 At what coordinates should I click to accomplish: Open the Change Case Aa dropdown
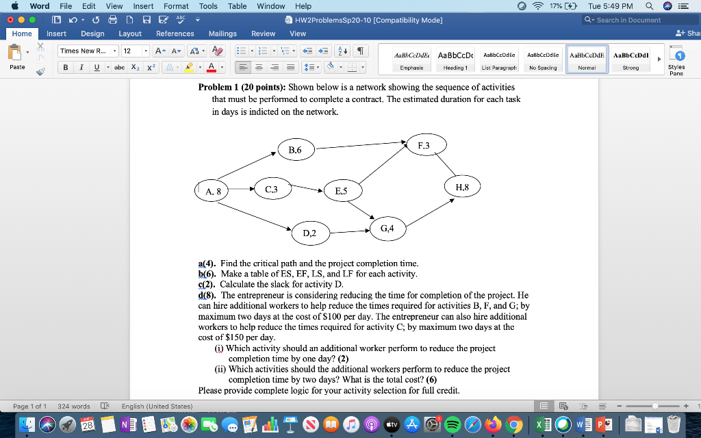(196, 51)
